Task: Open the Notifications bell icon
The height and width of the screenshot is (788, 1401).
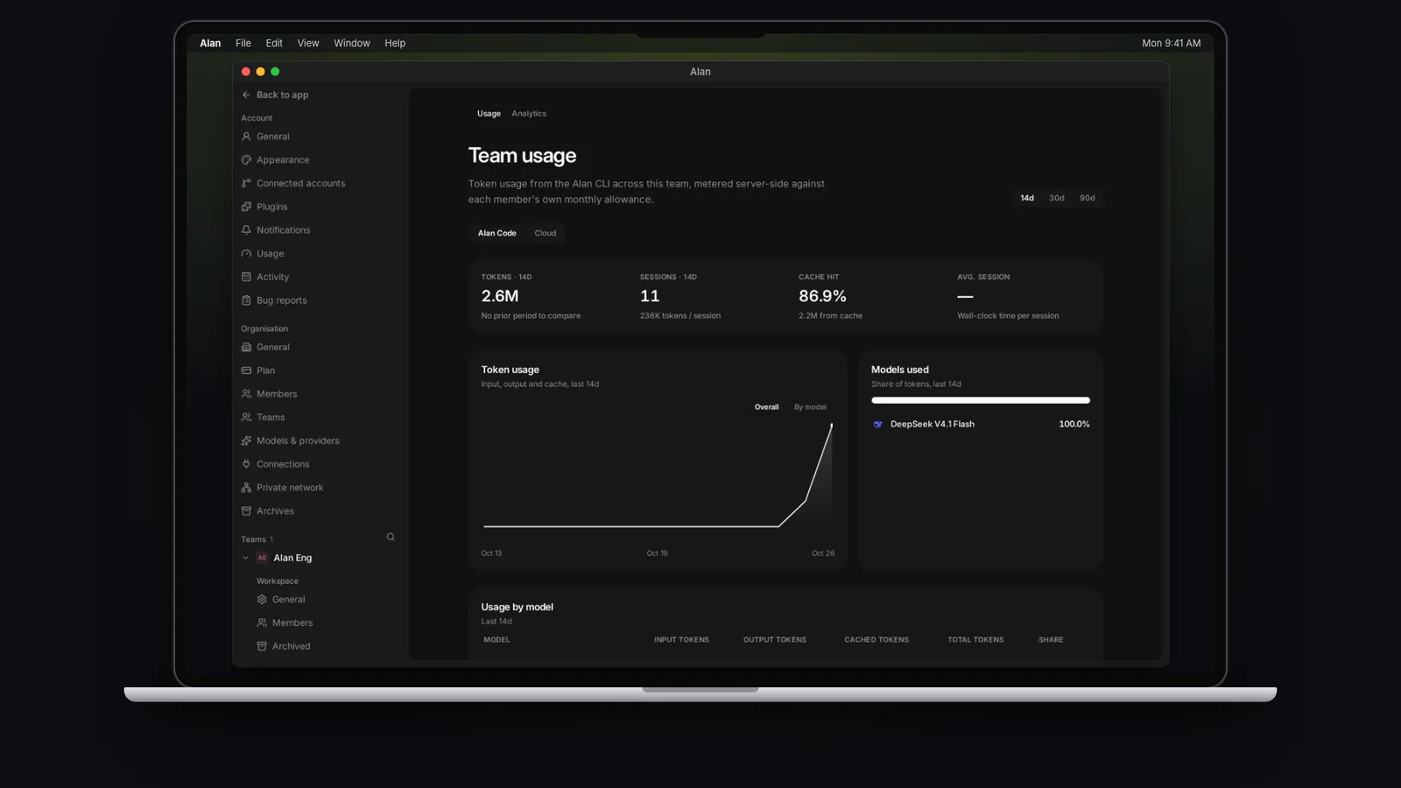Action: click(246, 230)
